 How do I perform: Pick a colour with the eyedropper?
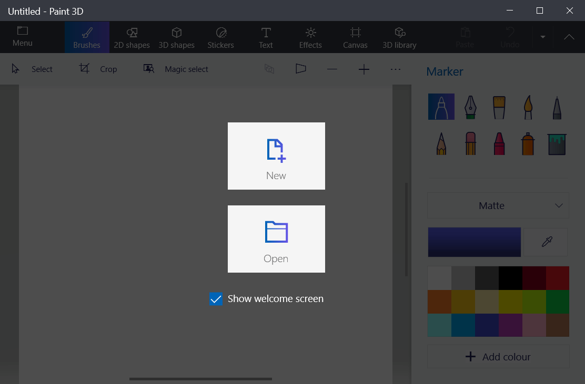point(546,242)
